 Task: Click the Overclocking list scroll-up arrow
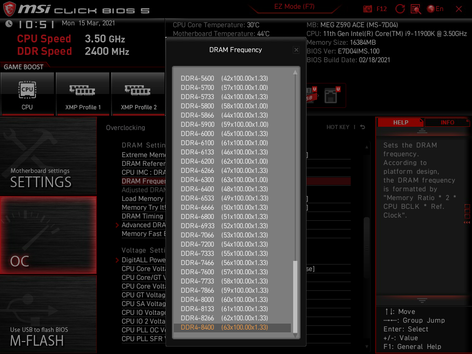366,147
